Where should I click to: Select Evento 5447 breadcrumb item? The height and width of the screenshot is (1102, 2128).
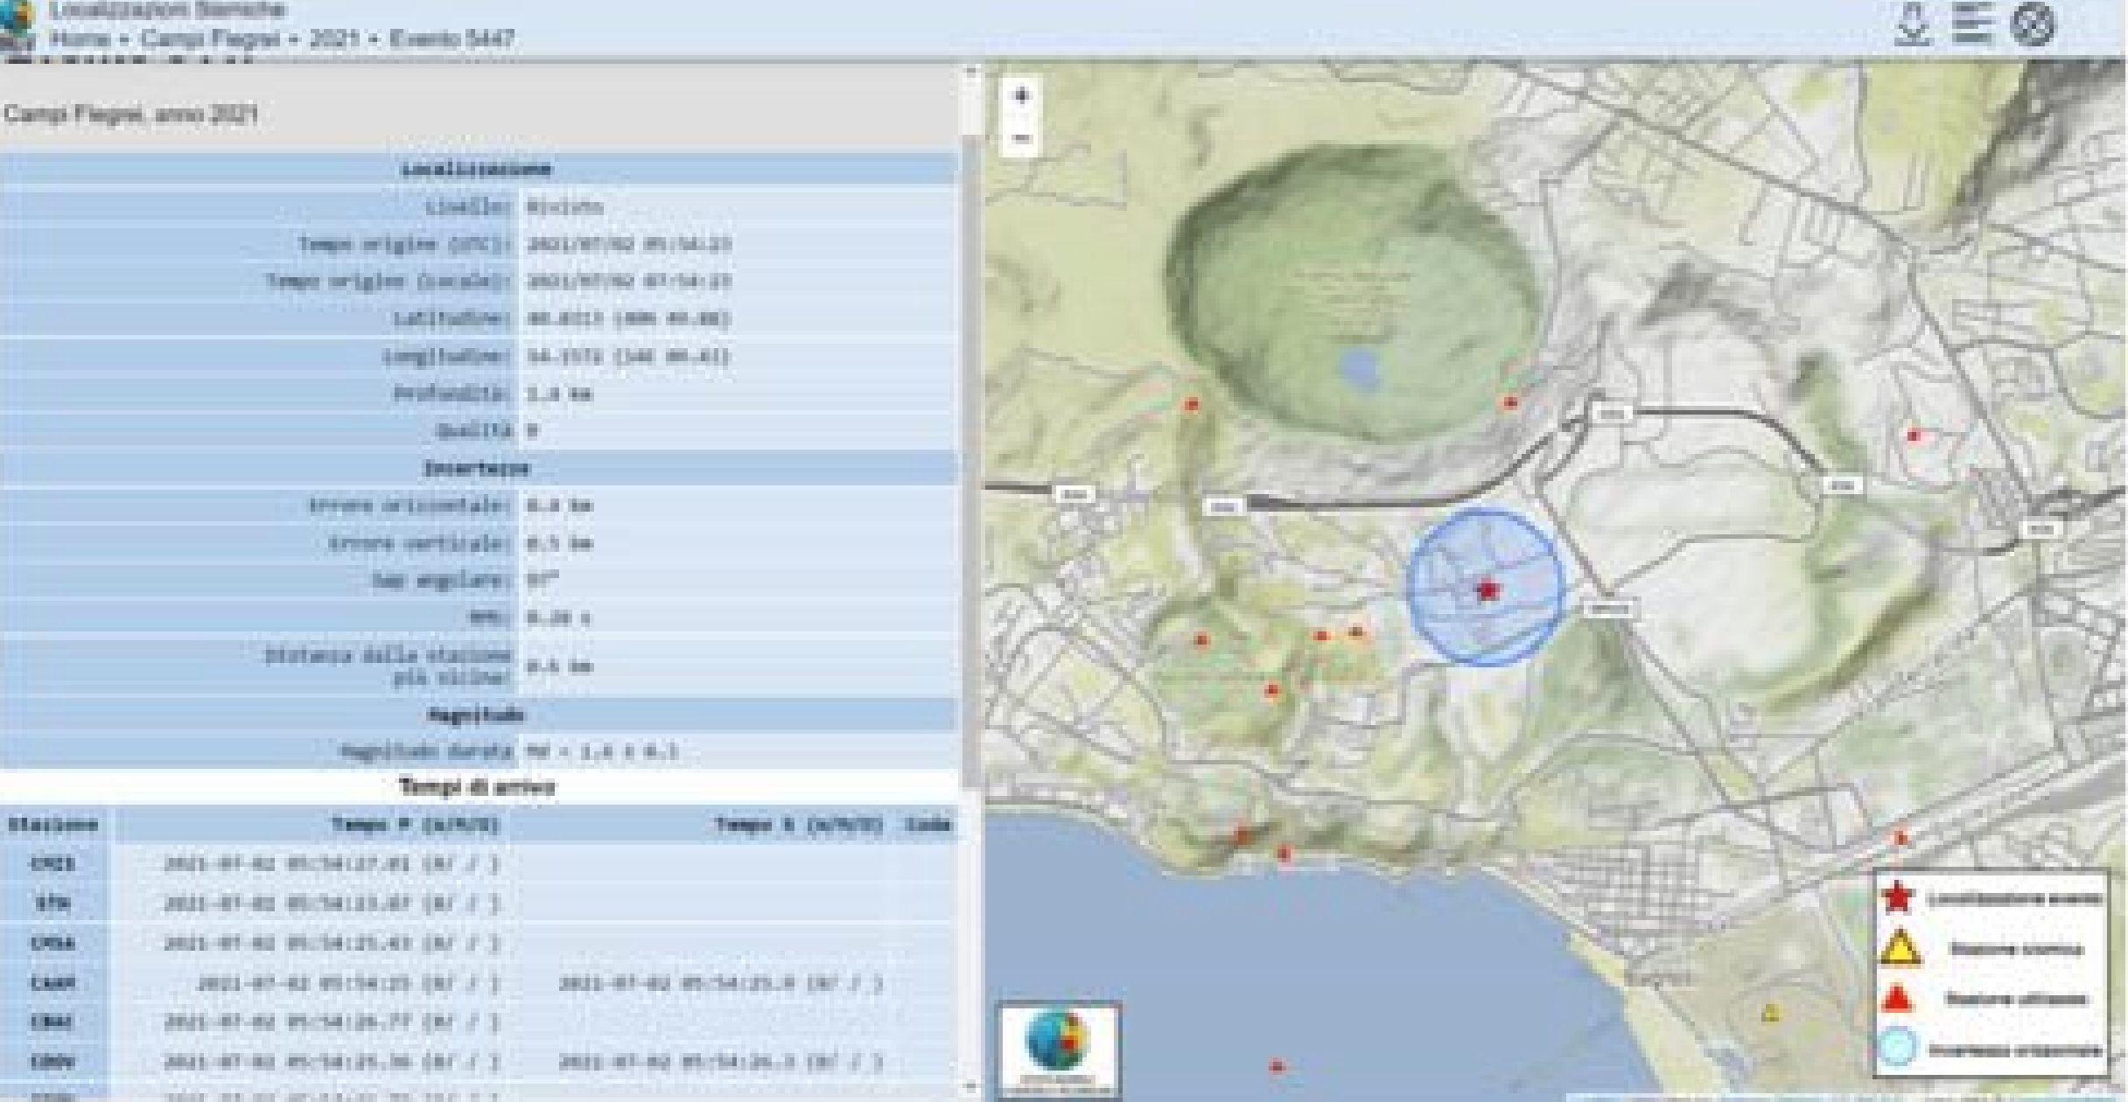(x=451, y=38)
